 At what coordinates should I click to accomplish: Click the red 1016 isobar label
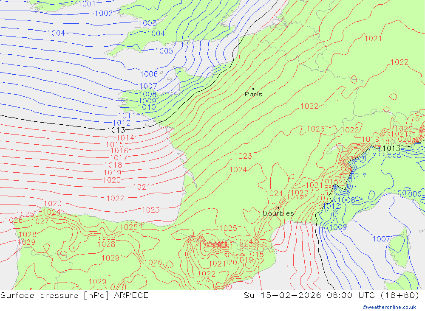[x=119, y=151]
